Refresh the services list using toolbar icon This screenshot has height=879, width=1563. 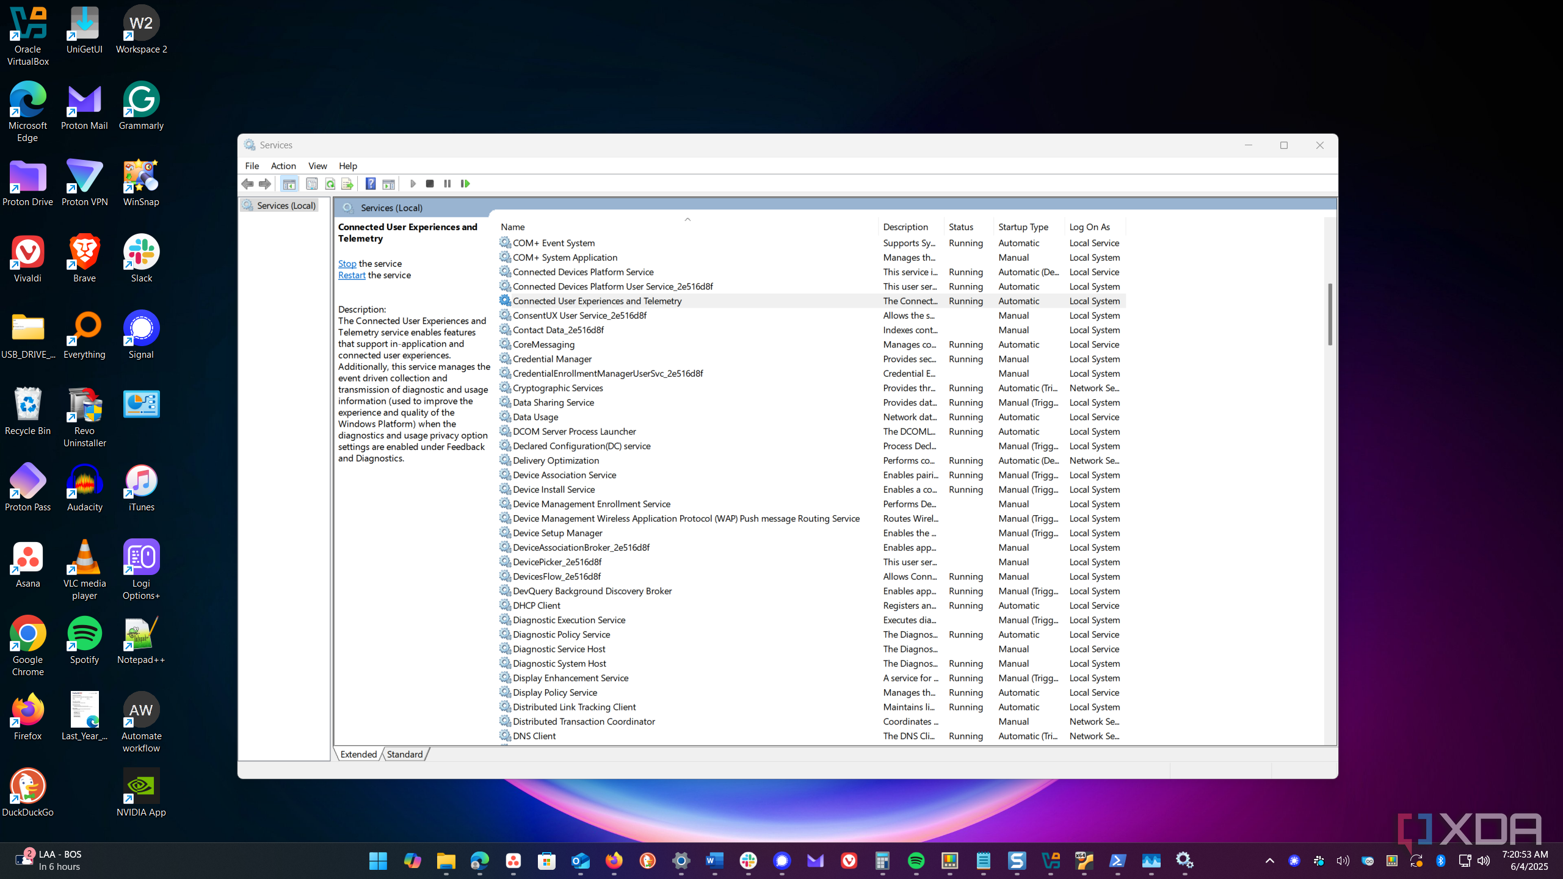click(330, 184)
